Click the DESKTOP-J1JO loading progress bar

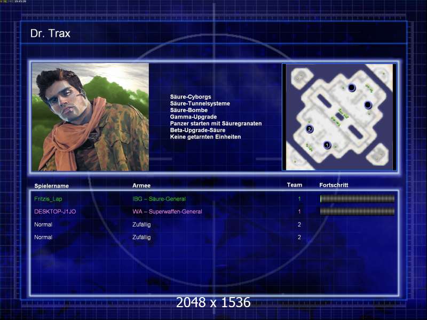(357, 211)
